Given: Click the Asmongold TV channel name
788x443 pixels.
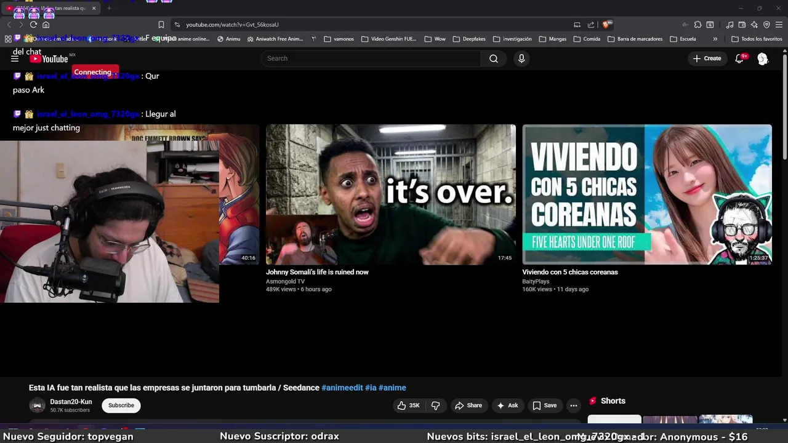Looking at the screenshot, I should pyautogui.click(x=285, y=281).
